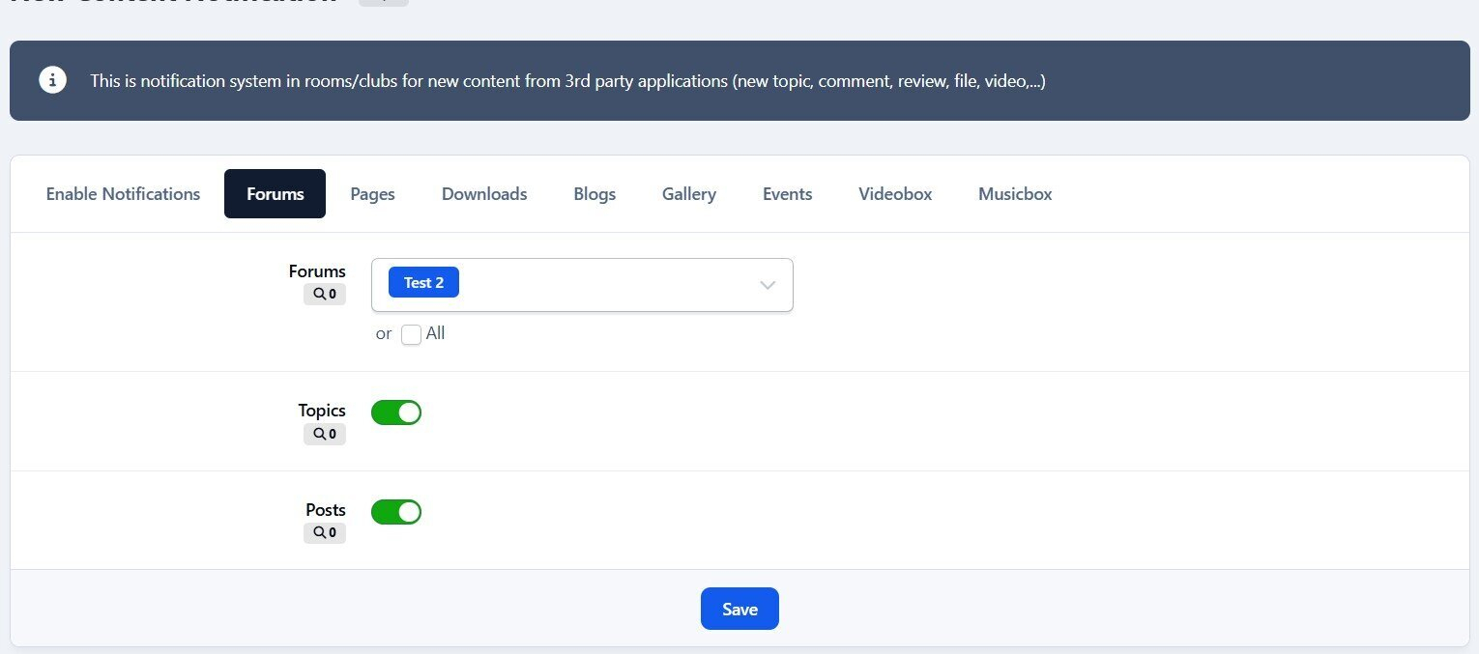The width and height of the screenshot is (1479, 654).
Task: Turn off the Posts notification toggle
Action: [396, 512]
